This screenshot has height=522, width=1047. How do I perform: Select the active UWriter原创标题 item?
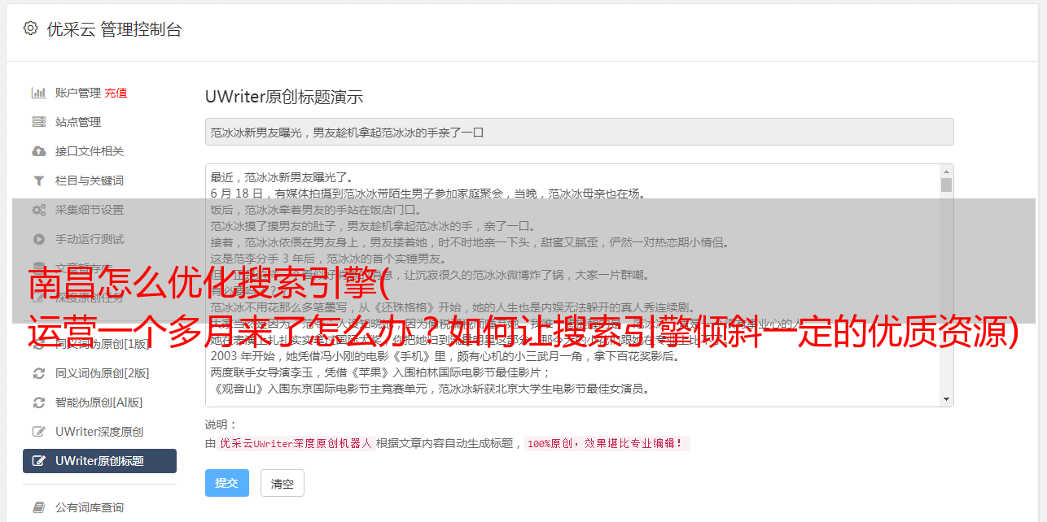pyautogui.click(x=99, y=461)
